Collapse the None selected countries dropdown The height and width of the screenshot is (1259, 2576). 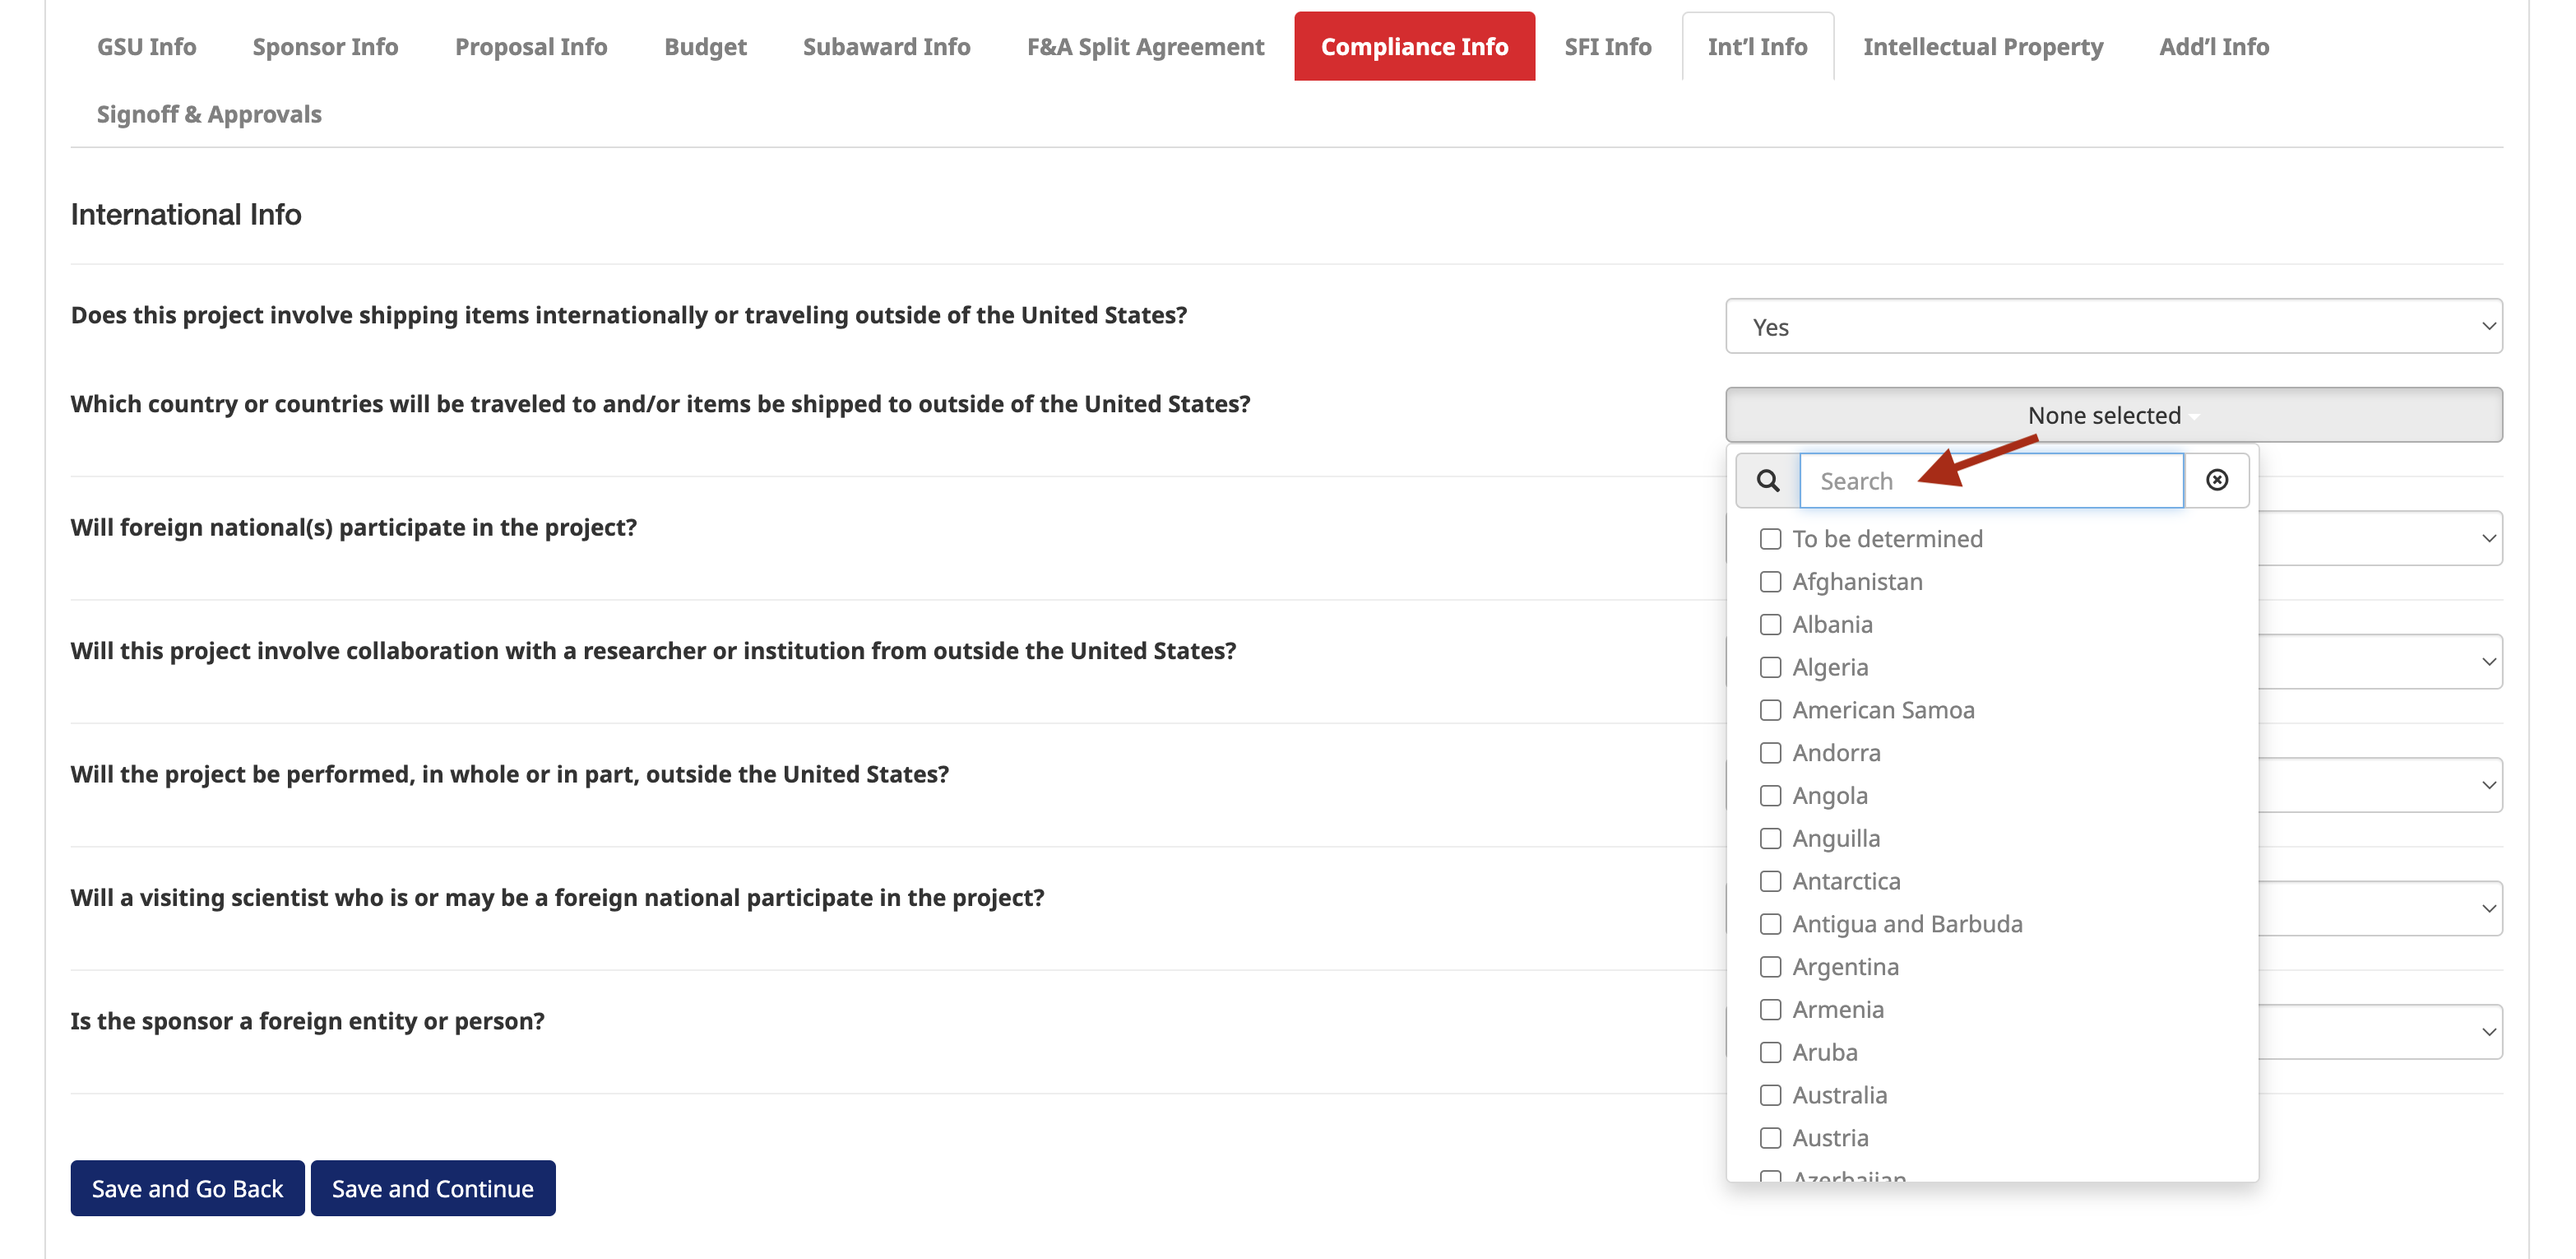(x=2114, y=415)
